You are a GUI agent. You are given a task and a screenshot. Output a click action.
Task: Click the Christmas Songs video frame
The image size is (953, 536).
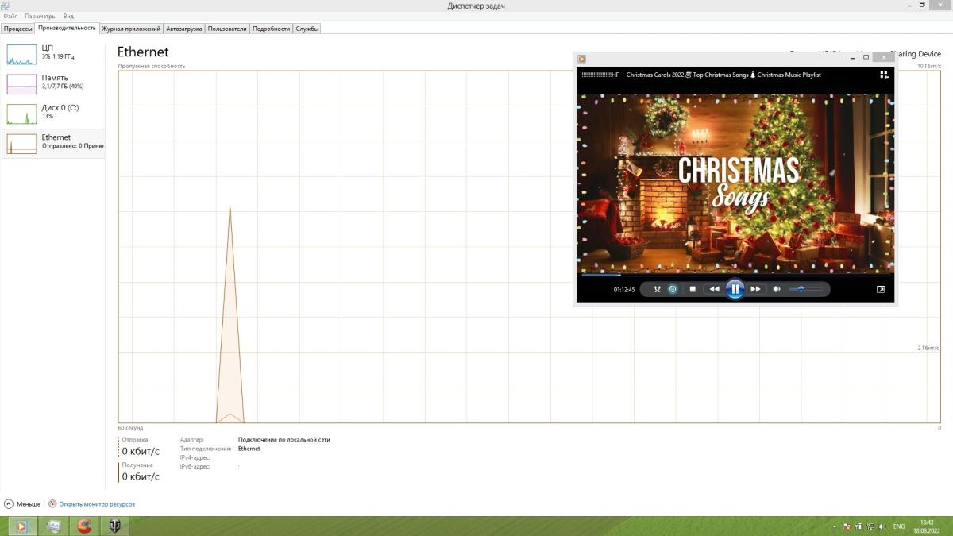pos(735,183)
